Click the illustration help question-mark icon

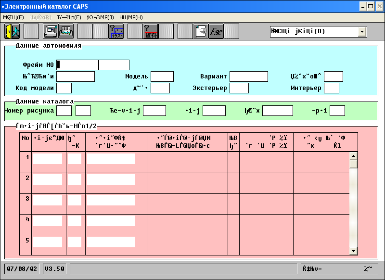coord(116,32)
